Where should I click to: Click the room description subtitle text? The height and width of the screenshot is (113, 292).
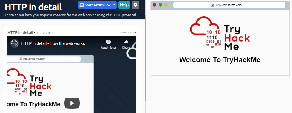point(70,15)
